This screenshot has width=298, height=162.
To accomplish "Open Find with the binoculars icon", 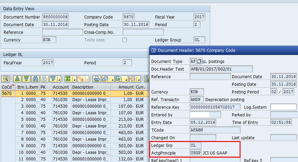I will 35,78.
